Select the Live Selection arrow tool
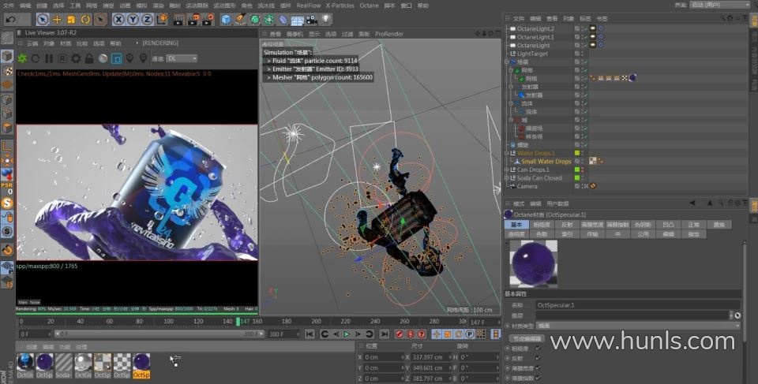This screenshot has width=758, height=384. pyautogui.click(x=43, y=20)
